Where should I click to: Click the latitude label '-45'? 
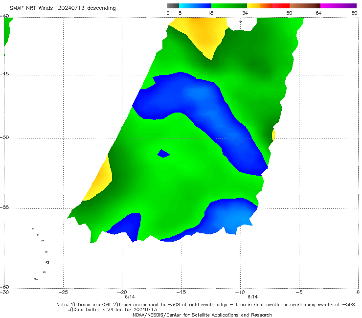(x=4, y=74)
